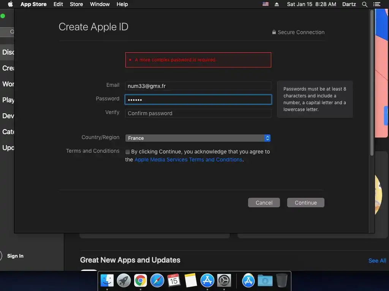Click the date and time in menu bar
Screen dimensions: 389x291
pyautogui.click(x=312, y=4)
